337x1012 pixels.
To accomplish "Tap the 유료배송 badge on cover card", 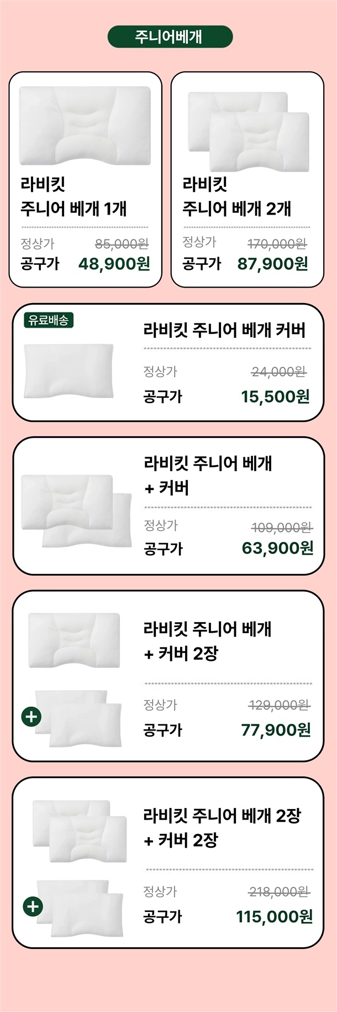I will (x=49, y=320).
